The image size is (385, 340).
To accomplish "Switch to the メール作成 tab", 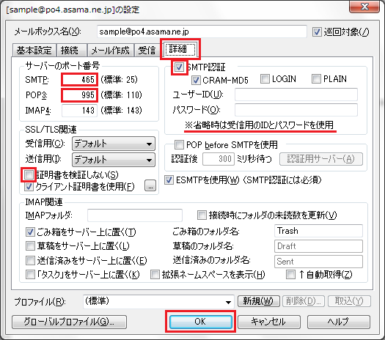I will [110, 51].
